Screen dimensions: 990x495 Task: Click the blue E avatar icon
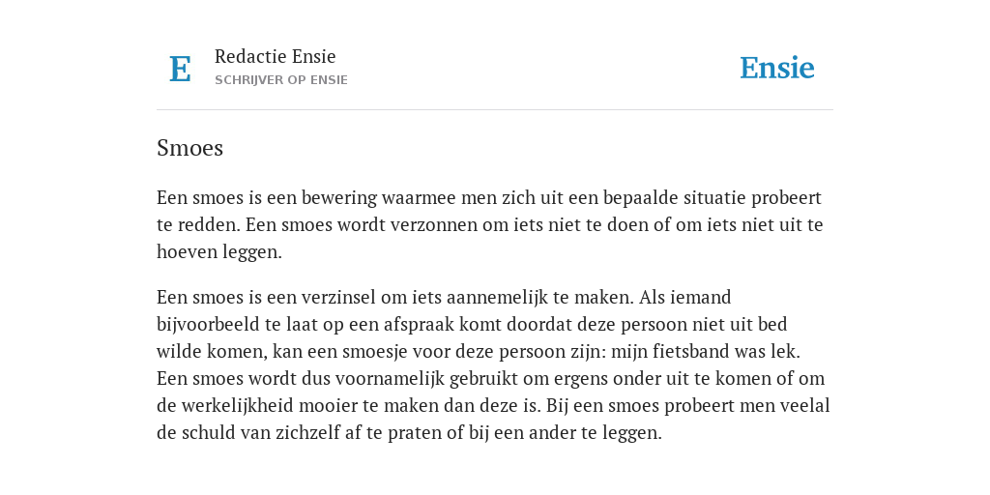coord(180,69)
